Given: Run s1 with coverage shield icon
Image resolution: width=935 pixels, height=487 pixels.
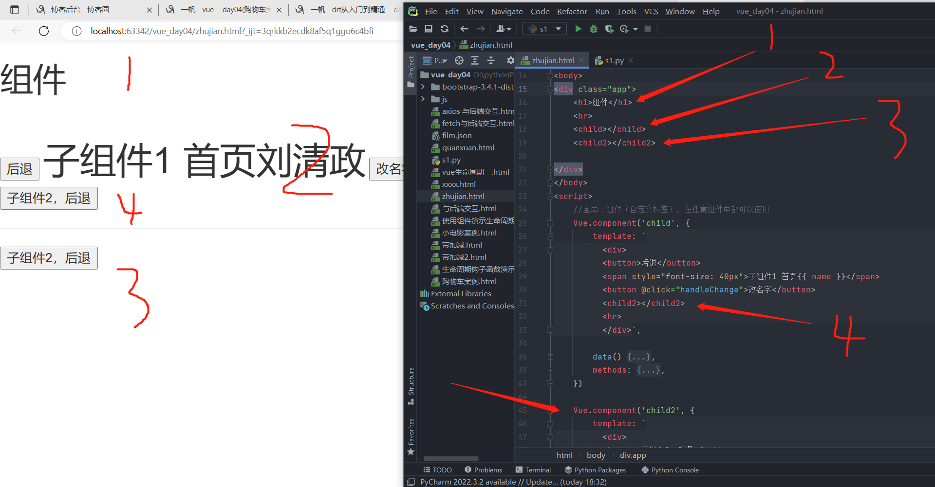Looking at the screenshot, I should (609, 29).
